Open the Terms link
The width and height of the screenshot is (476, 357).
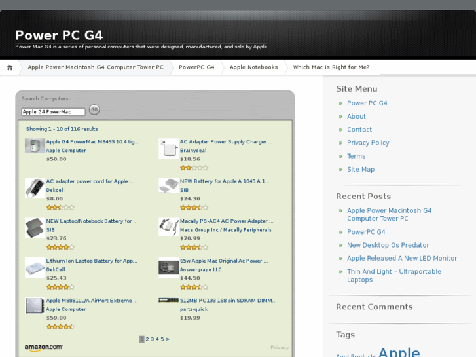pos(356,156)
